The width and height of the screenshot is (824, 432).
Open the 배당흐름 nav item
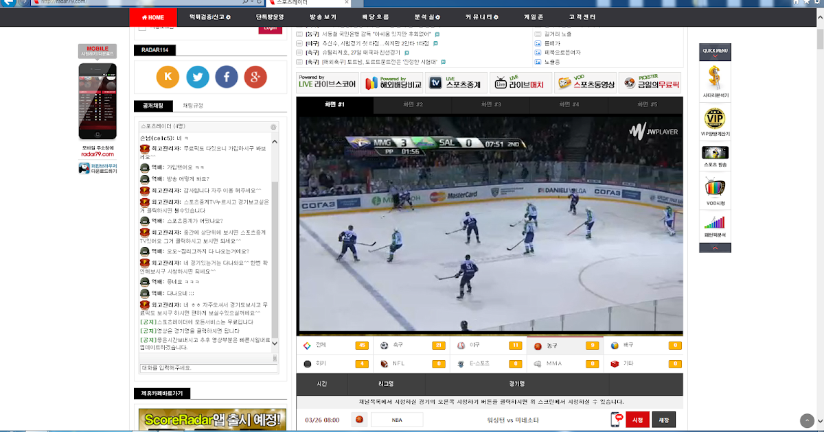pos(375,16)
